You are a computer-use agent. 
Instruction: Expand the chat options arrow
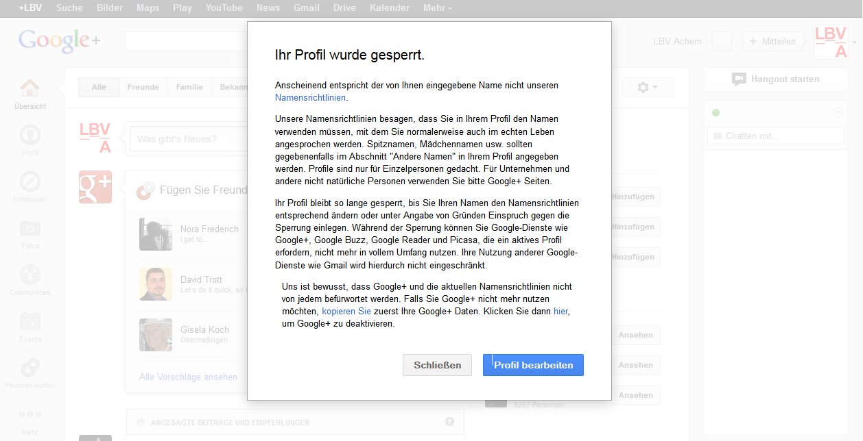837,112
